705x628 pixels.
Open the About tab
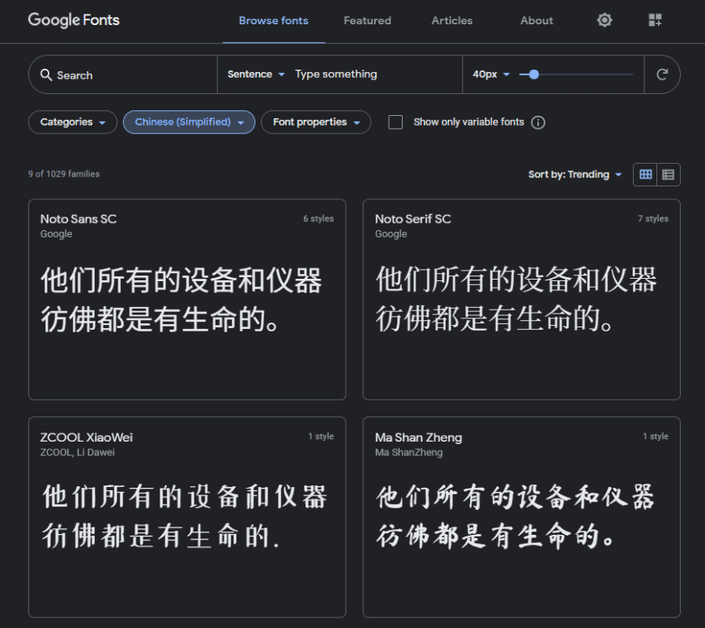pyautogui.click(x=536, y=21)
